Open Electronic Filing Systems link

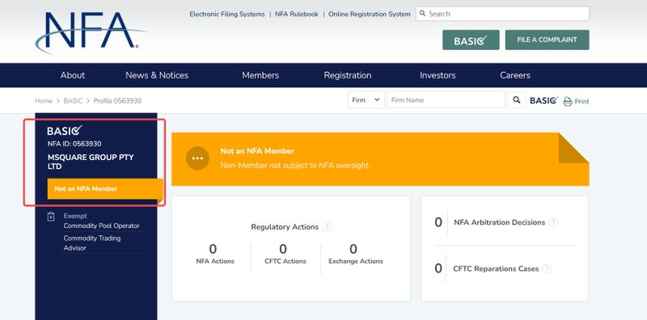coord(227,14)
